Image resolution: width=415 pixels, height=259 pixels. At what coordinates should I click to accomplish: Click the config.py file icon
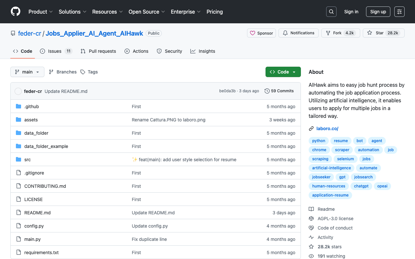(18, 226)
